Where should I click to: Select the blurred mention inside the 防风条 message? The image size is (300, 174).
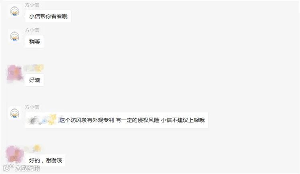pos(42,120)
